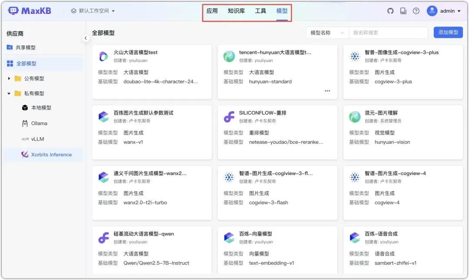The height and width of the screenshot is (280, 469).
Task: Click the cogview-3-flash base model text
Action: point(268,202)
